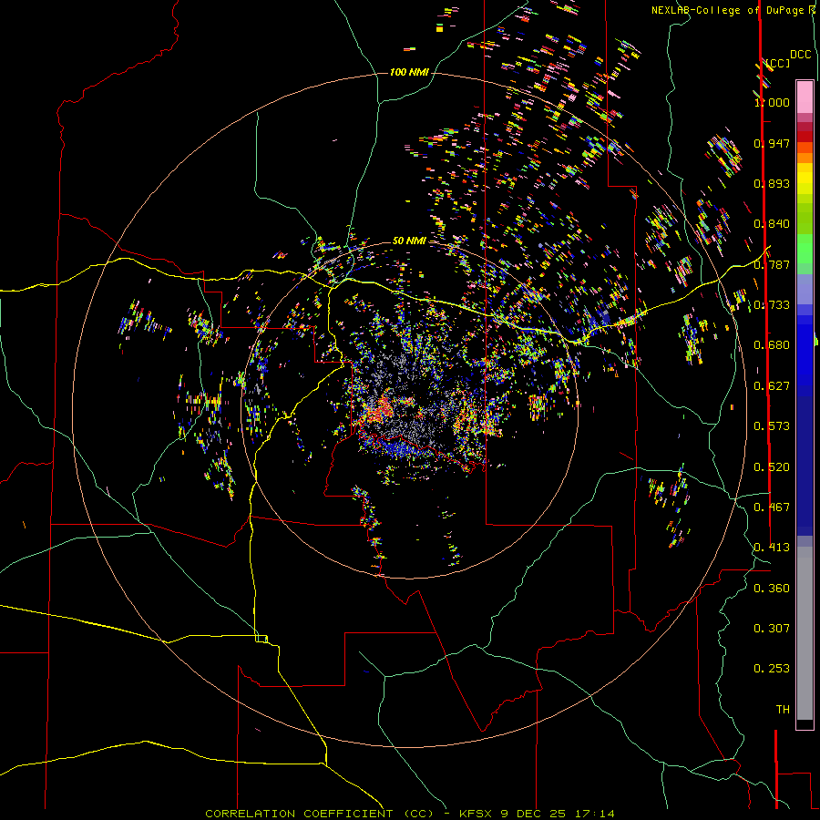Image resolution: width=820 pixels, height=820 pixels.
Task: Select the 0.787 legend value
Action: [x=772, y=264]
